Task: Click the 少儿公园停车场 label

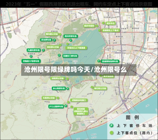Action: 56,107
